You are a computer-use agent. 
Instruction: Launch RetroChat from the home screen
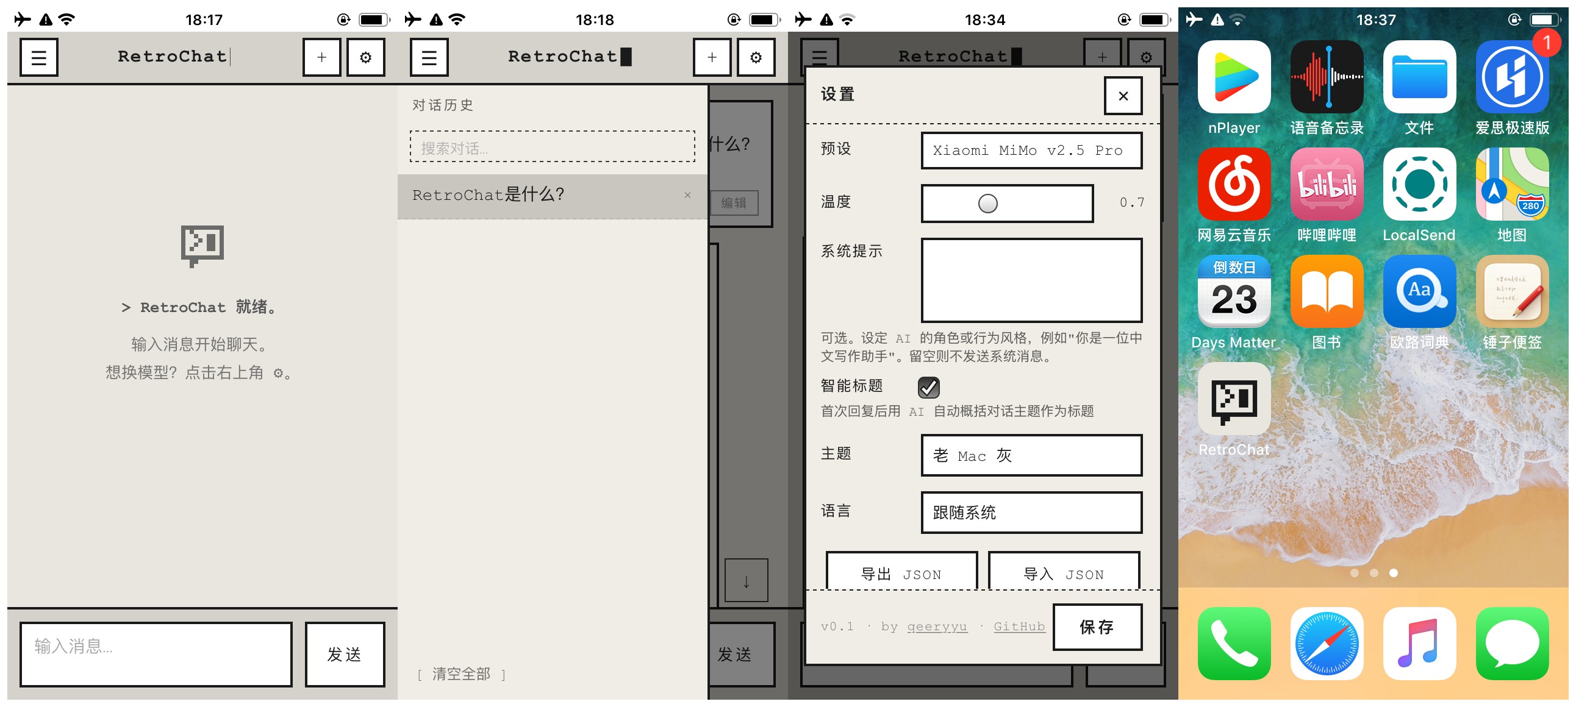(1234, 399)
